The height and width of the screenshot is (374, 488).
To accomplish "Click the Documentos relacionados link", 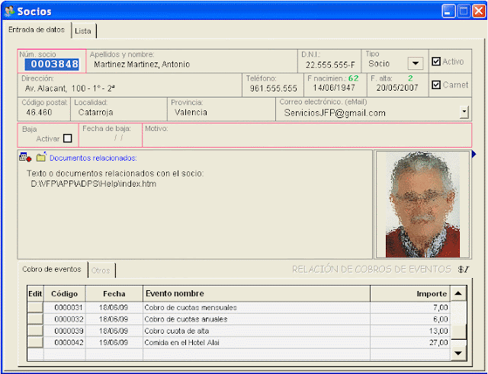I will [x=93, y=158].
